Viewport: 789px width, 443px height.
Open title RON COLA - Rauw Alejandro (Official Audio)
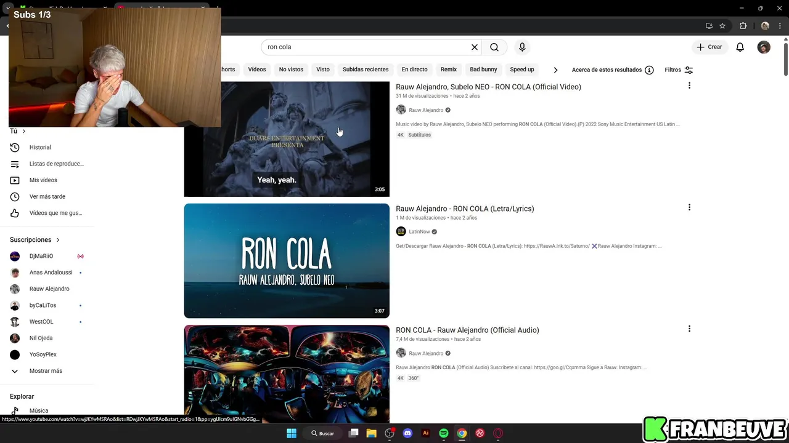click(x=467, y=330)
